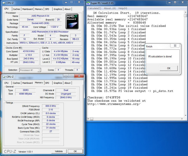This screenshot has width=188, height=156.
Task: Click the Cycle Time value 22 clocks
Action: (51, 124)
